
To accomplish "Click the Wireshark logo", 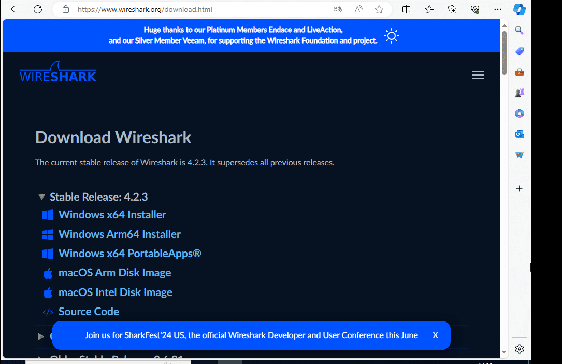I will pyautogui.click(x=58, y=72).
